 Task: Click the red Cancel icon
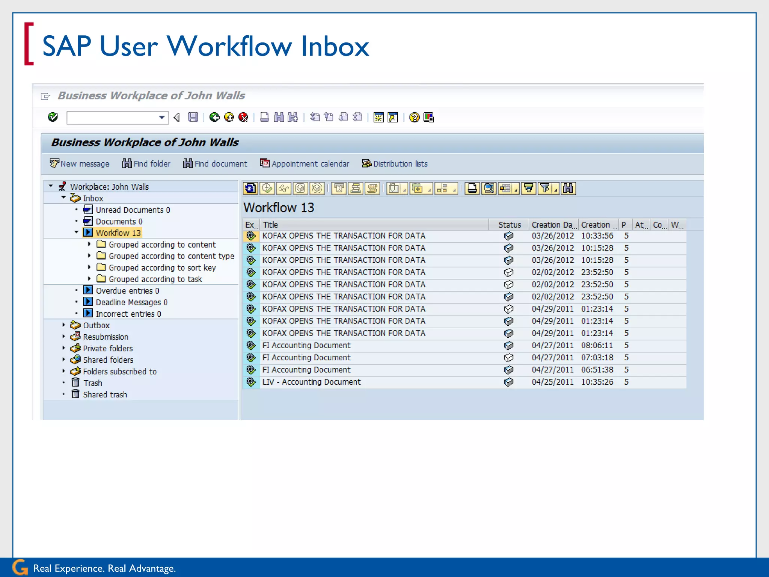[243, 117]
